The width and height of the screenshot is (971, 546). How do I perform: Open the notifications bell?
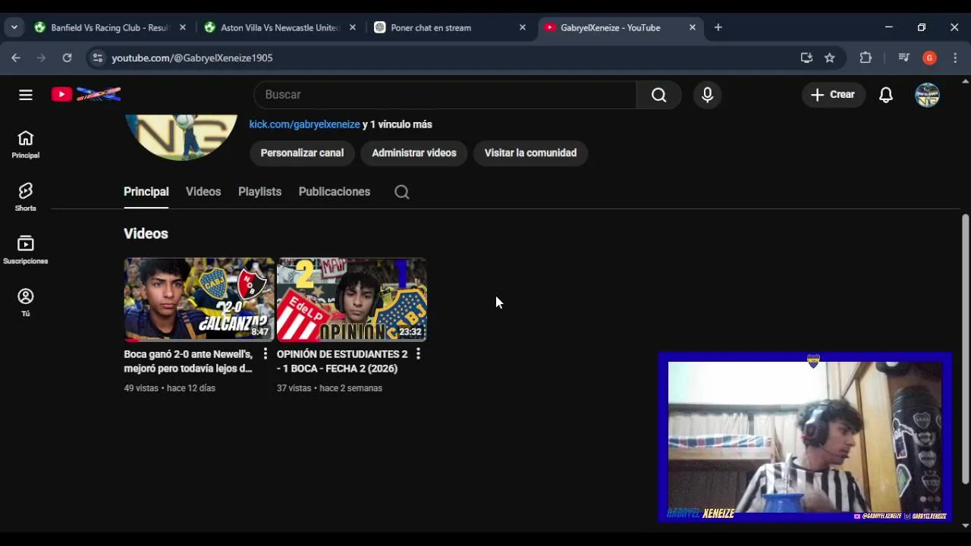coord(885,95)
